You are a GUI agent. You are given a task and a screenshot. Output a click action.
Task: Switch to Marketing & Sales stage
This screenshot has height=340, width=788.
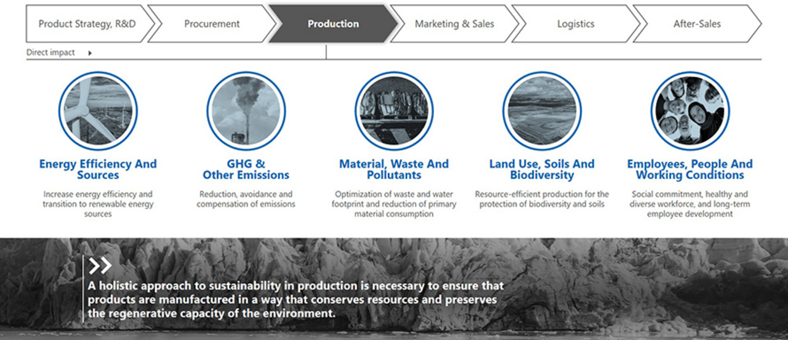tap(454, 24)
